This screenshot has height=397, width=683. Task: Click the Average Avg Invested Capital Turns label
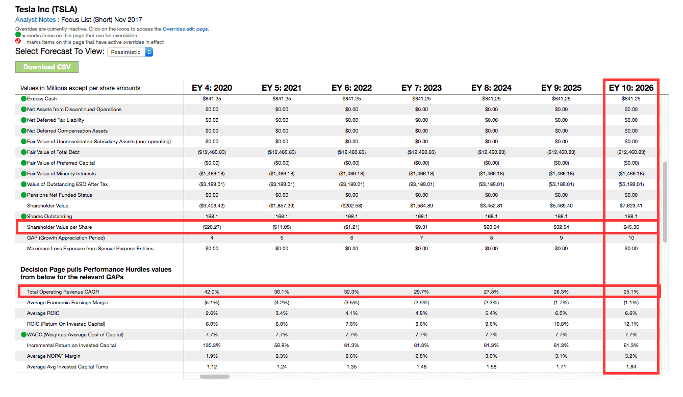coord(67,367)
